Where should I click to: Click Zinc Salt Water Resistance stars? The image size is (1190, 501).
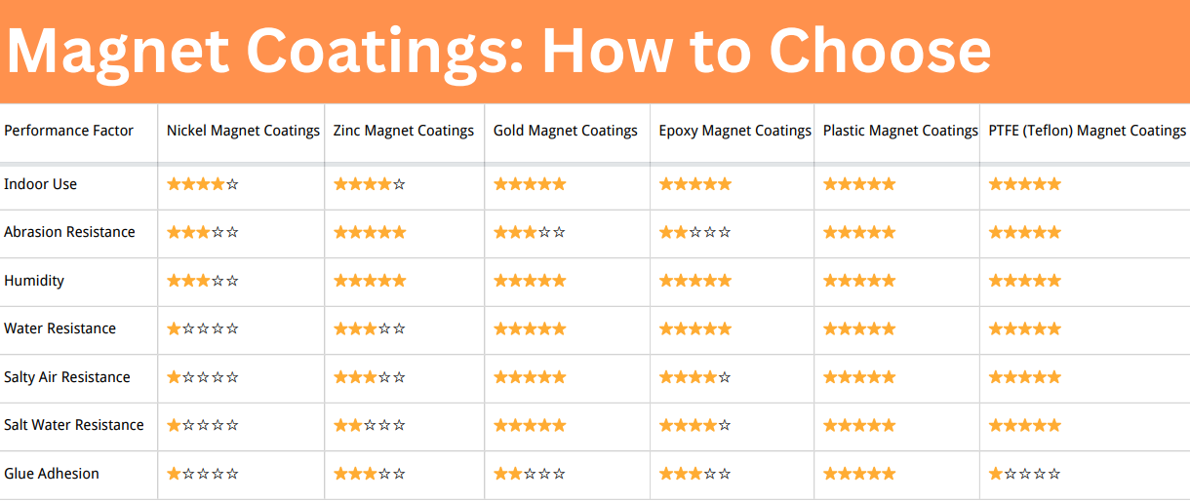coord(370,425)
